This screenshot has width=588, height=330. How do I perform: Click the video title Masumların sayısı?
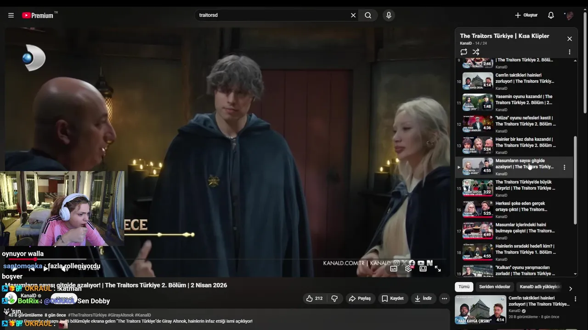pyautogui.click(x=116, y=285)
